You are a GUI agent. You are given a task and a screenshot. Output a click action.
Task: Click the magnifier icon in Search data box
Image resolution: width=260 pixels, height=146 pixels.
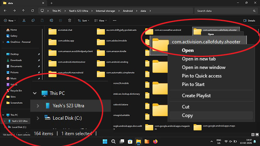254,11
